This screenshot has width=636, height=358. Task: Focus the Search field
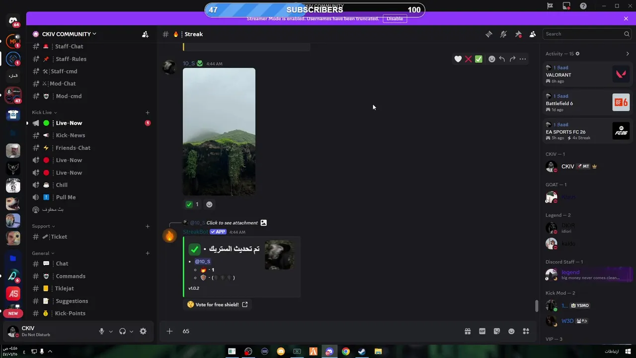(x=587, y=34)
